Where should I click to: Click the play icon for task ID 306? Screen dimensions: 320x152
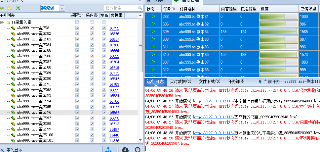tap(153, 24)
